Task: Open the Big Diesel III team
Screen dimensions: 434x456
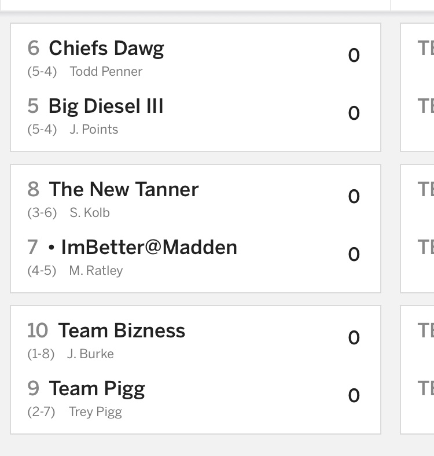Action: point(106,106)
